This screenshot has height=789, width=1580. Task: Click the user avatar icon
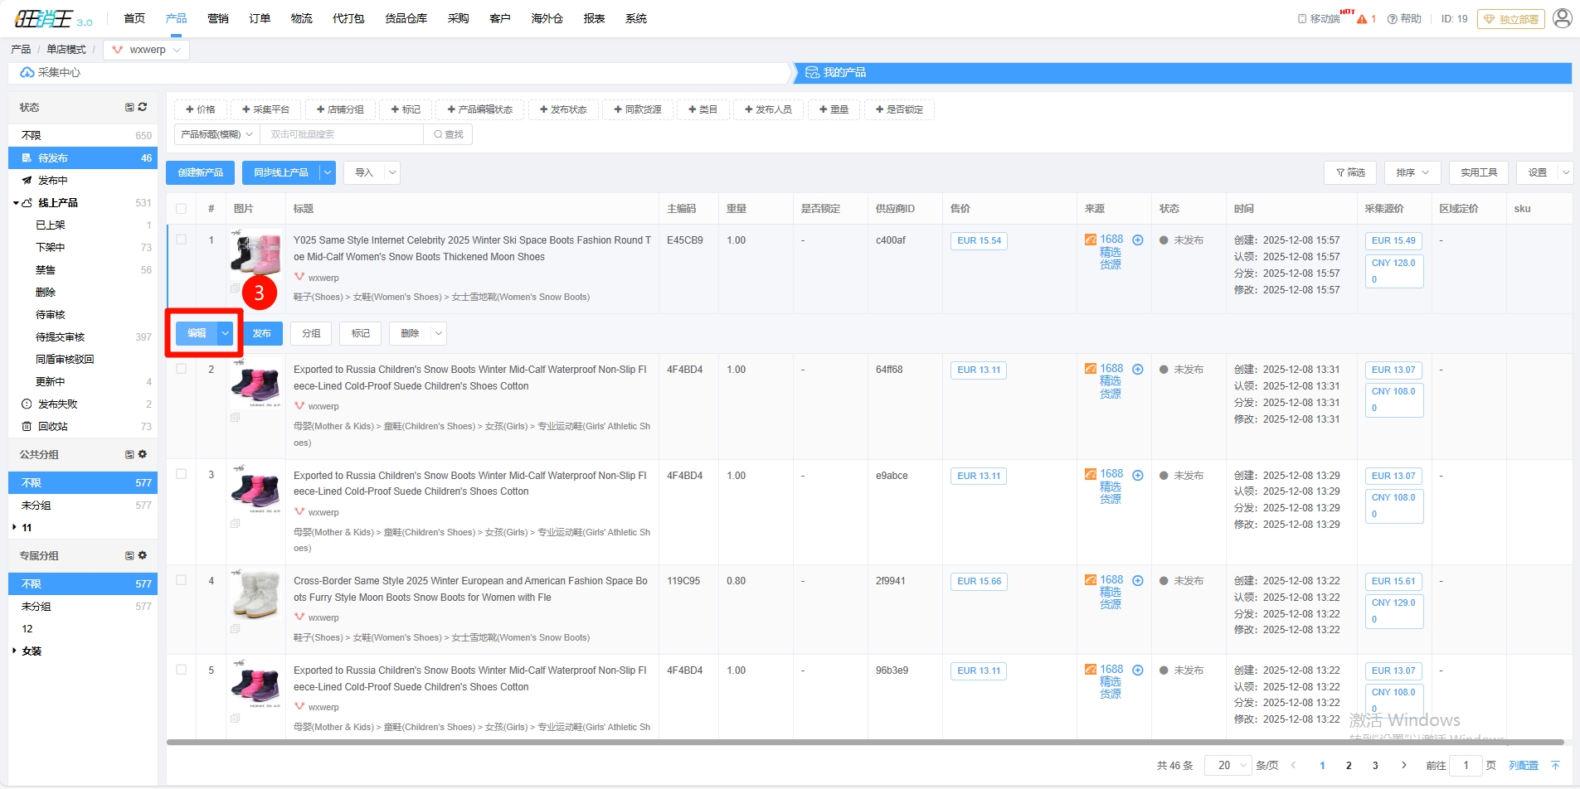[x=1562, y=18]
